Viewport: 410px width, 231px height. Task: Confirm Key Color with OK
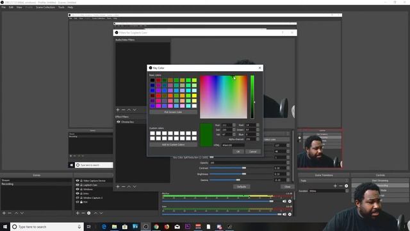[x=238, y=151]
